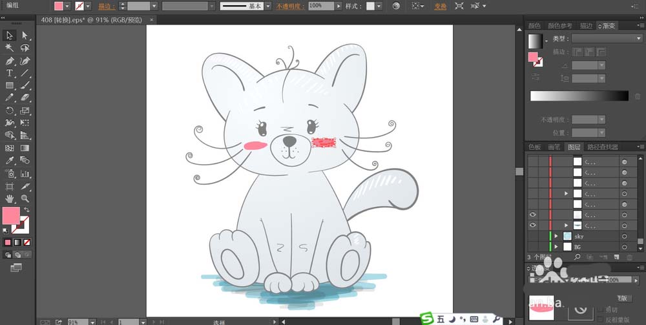Select the Column Graph tool

[x=25, y=173]
